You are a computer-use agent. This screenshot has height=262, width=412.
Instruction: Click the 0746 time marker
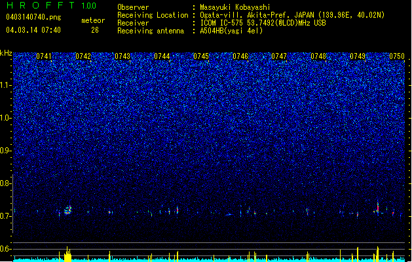coord(240,56)
